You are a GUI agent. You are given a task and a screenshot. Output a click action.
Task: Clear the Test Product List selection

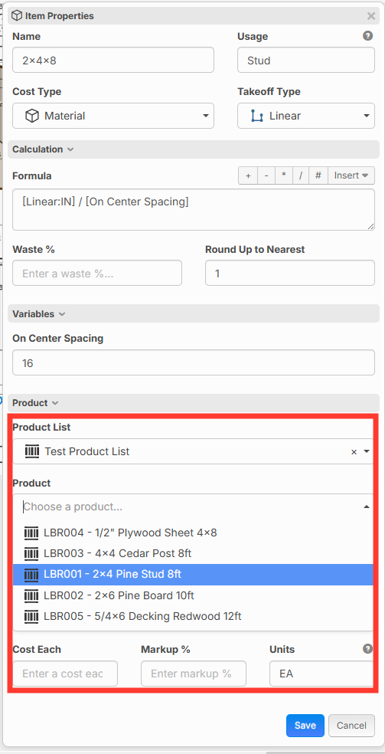[x=354, y=451]
